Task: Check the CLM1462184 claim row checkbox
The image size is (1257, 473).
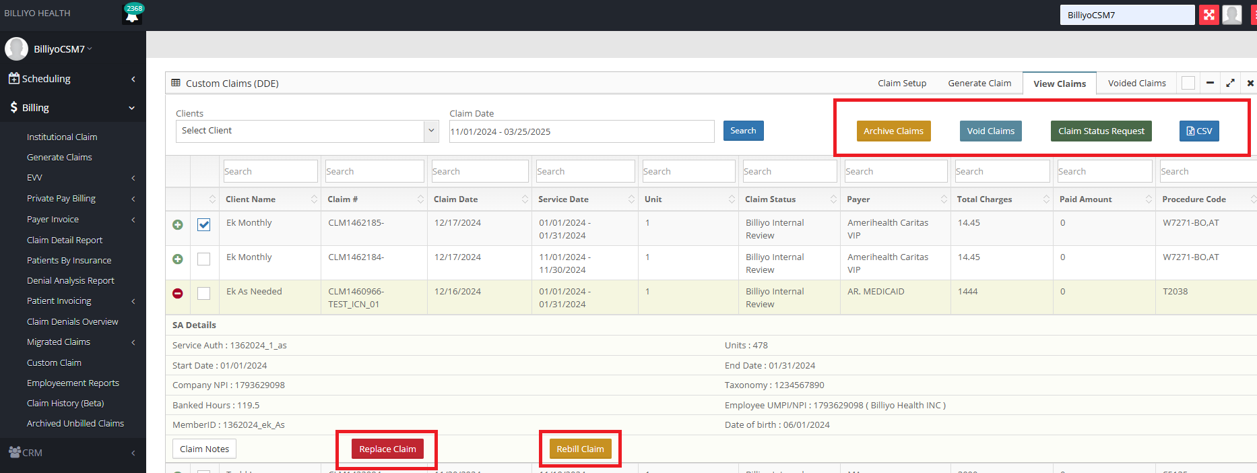Action: pos(203,259)
